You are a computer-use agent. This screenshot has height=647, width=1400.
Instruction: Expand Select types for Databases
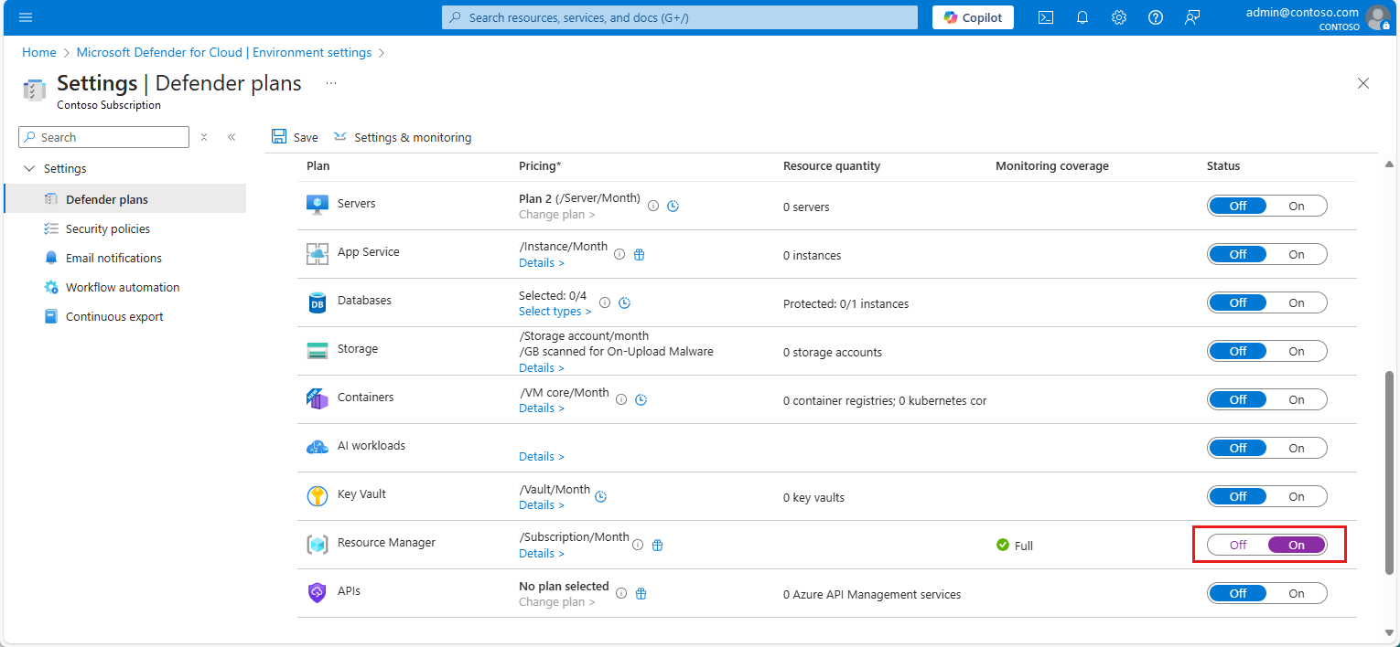(555, 312)
